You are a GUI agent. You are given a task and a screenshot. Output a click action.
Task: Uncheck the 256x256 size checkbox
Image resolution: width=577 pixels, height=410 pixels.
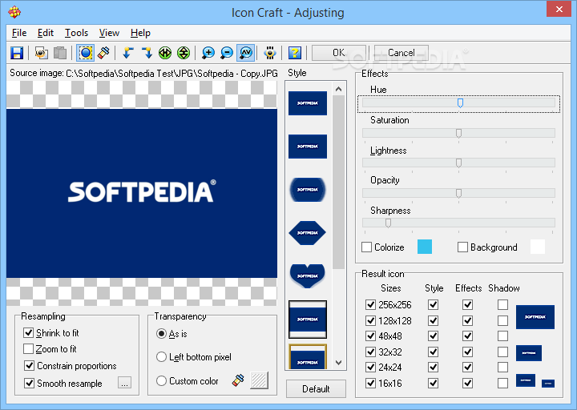[x=370, y=304]
